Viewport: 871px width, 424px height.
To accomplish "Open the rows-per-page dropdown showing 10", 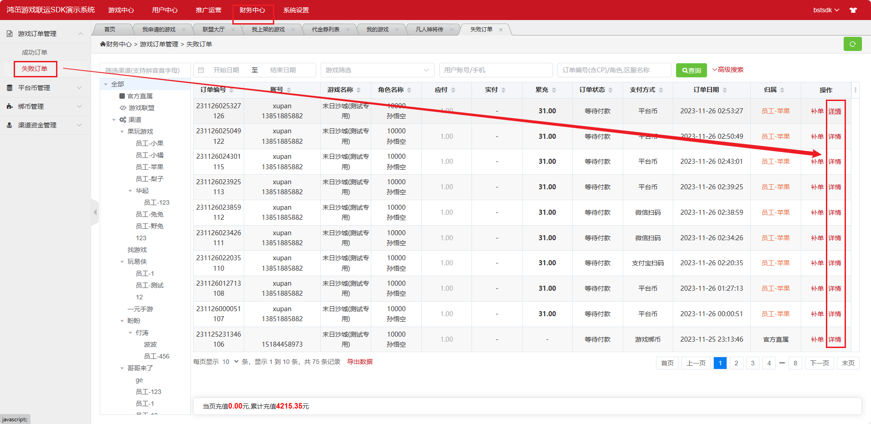I will 230,362.
